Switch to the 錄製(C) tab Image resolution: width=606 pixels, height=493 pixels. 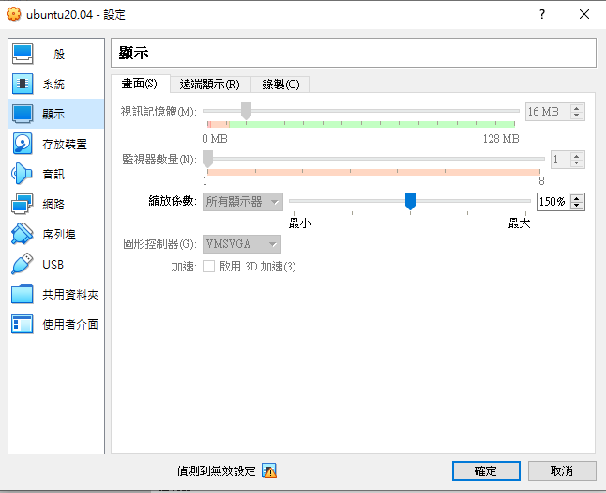[x=280, y=85]
